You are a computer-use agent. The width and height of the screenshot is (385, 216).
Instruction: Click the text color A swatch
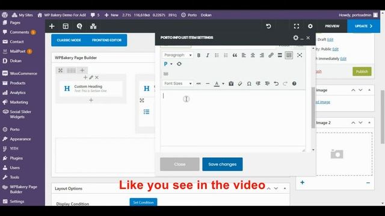pyautogui.click(x=217, y=84)
